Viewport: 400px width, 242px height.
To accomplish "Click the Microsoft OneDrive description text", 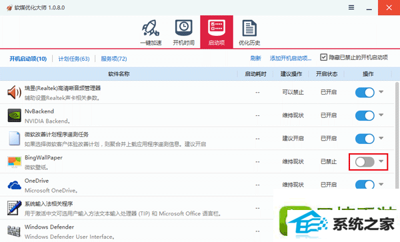I will pyautogui.click(x=51, y=191).
